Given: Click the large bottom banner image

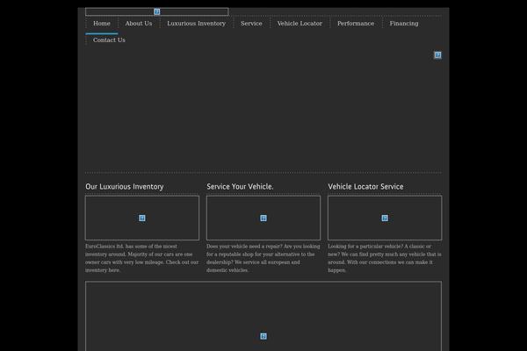Looking at the screenshot, I should pos(263,317).
